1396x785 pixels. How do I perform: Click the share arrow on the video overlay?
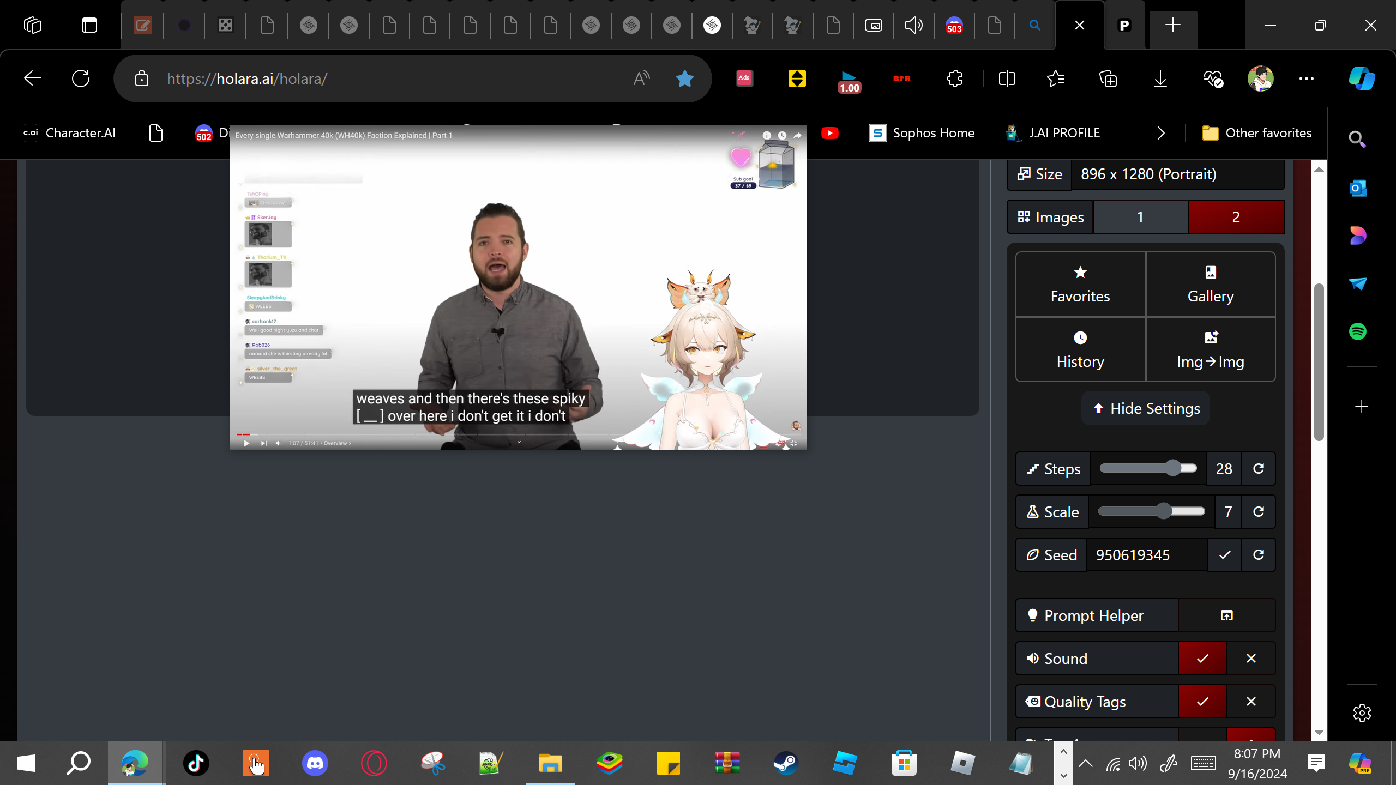click(797, 135)
